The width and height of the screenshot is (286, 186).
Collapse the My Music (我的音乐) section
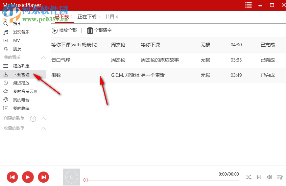[43, 58]
